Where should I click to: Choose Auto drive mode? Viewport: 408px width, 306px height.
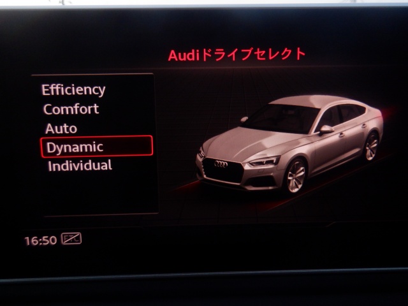point(61,128)
